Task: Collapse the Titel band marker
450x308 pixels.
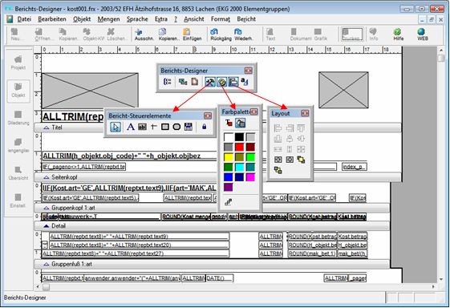Action: (47, 128)
